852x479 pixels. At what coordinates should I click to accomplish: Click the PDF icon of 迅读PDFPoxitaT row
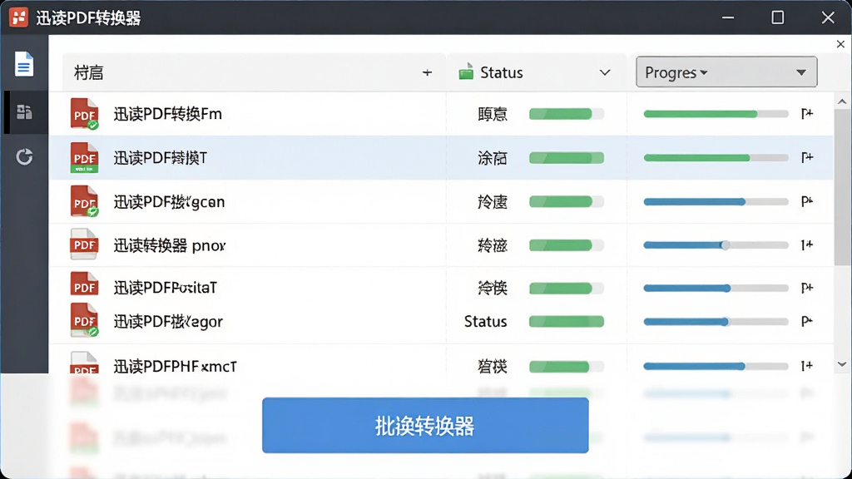[x=84, y=284]
